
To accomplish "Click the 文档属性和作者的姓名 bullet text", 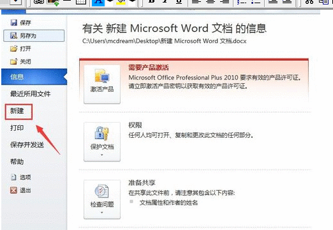I will pos(168,203).
